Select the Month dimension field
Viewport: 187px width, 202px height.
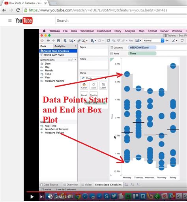(49, 71)
